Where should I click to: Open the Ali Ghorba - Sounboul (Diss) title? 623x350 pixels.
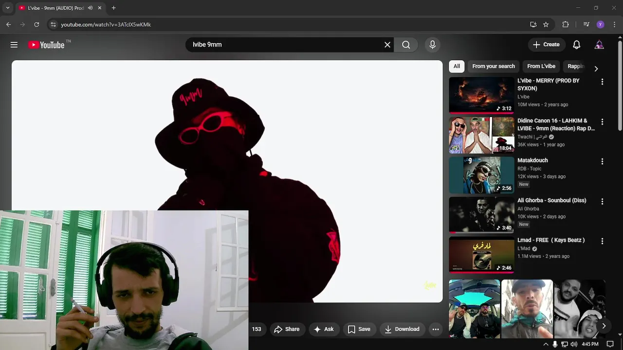point(551,200)
